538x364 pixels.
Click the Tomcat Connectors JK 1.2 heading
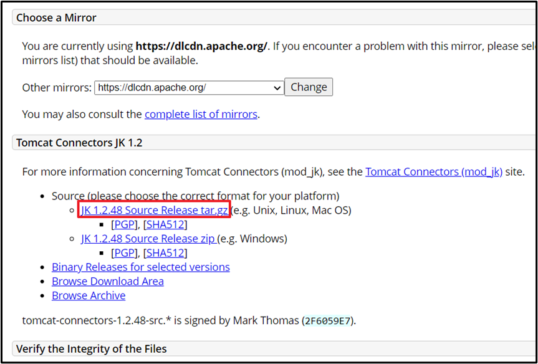pyautogui.click(x=79, y=143)
